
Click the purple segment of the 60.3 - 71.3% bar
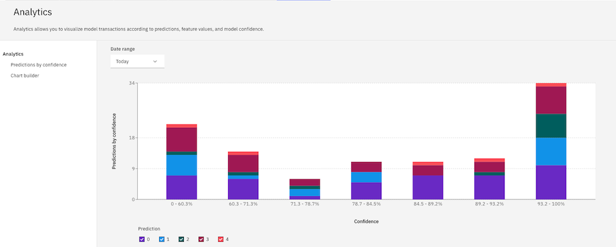pos(243,189)
